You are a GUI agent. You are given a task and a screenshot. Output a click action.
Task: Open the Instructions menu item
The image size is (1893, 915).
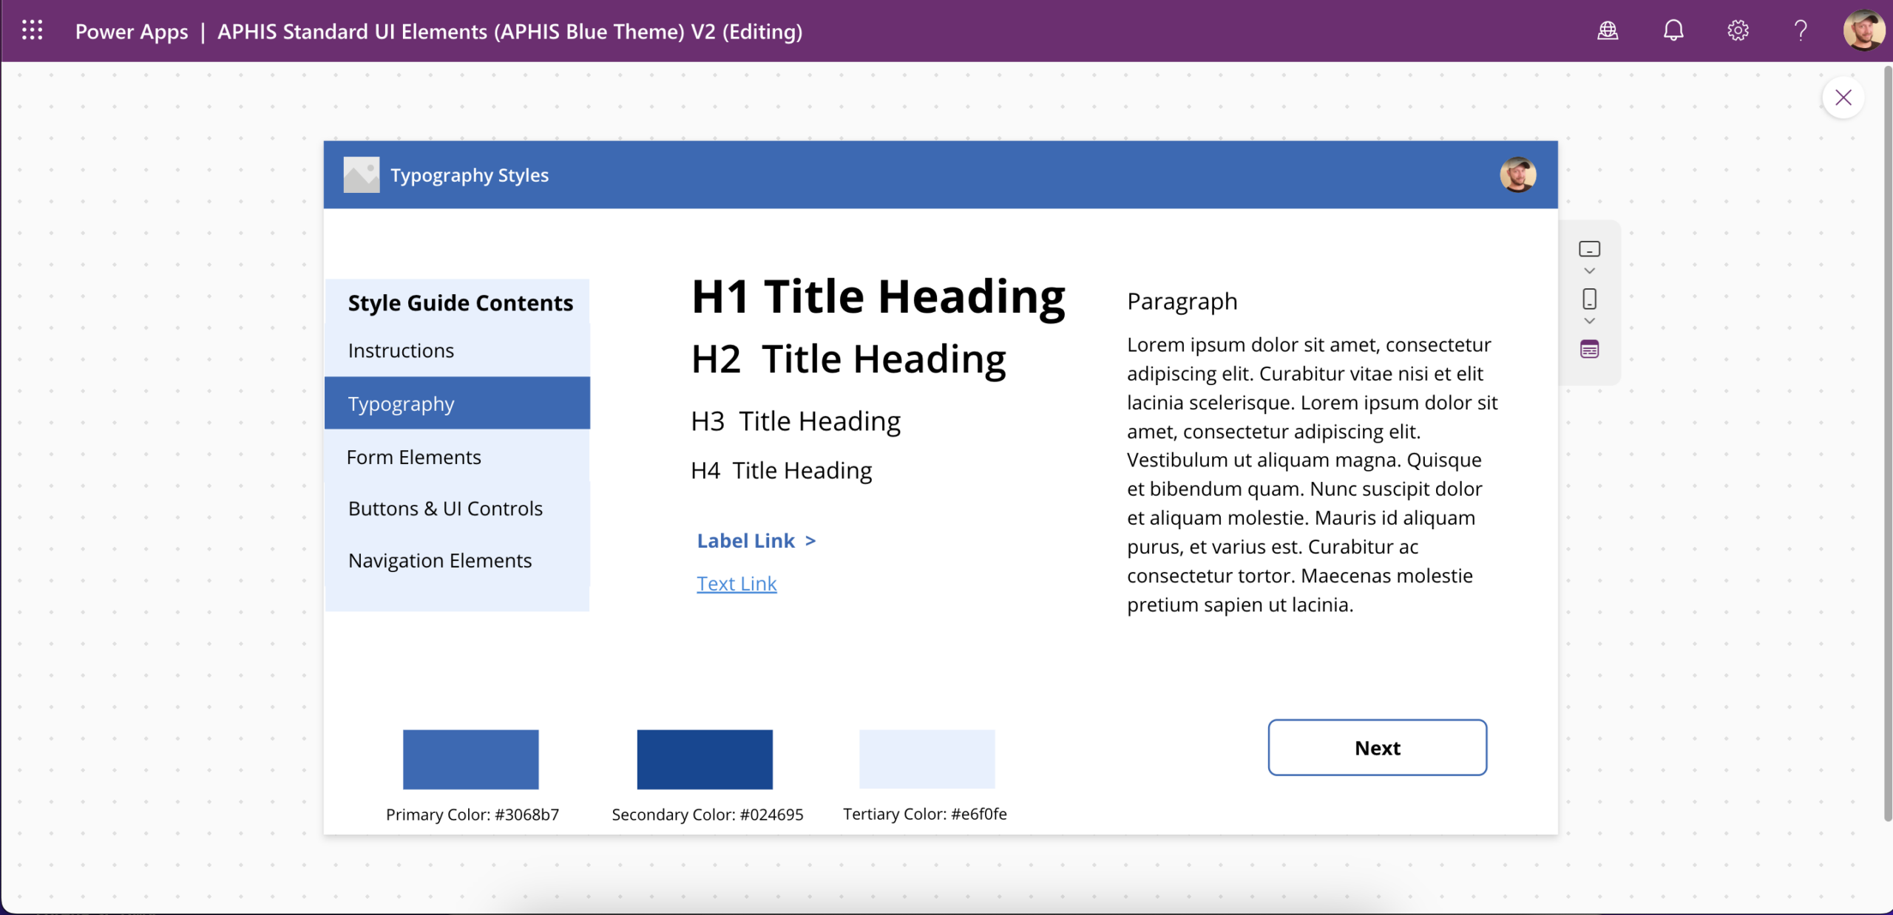coord(401,350)
